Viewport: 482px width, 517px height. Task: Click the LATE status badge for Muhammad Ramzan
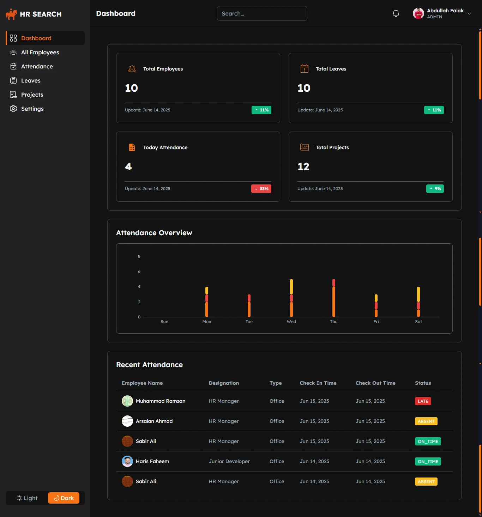(423, 401)
